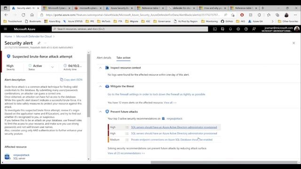Viewport: 301px width, 169px height.
Task: Switch to the Microsoft Cyber browser tab
Action: click(57, 8)
